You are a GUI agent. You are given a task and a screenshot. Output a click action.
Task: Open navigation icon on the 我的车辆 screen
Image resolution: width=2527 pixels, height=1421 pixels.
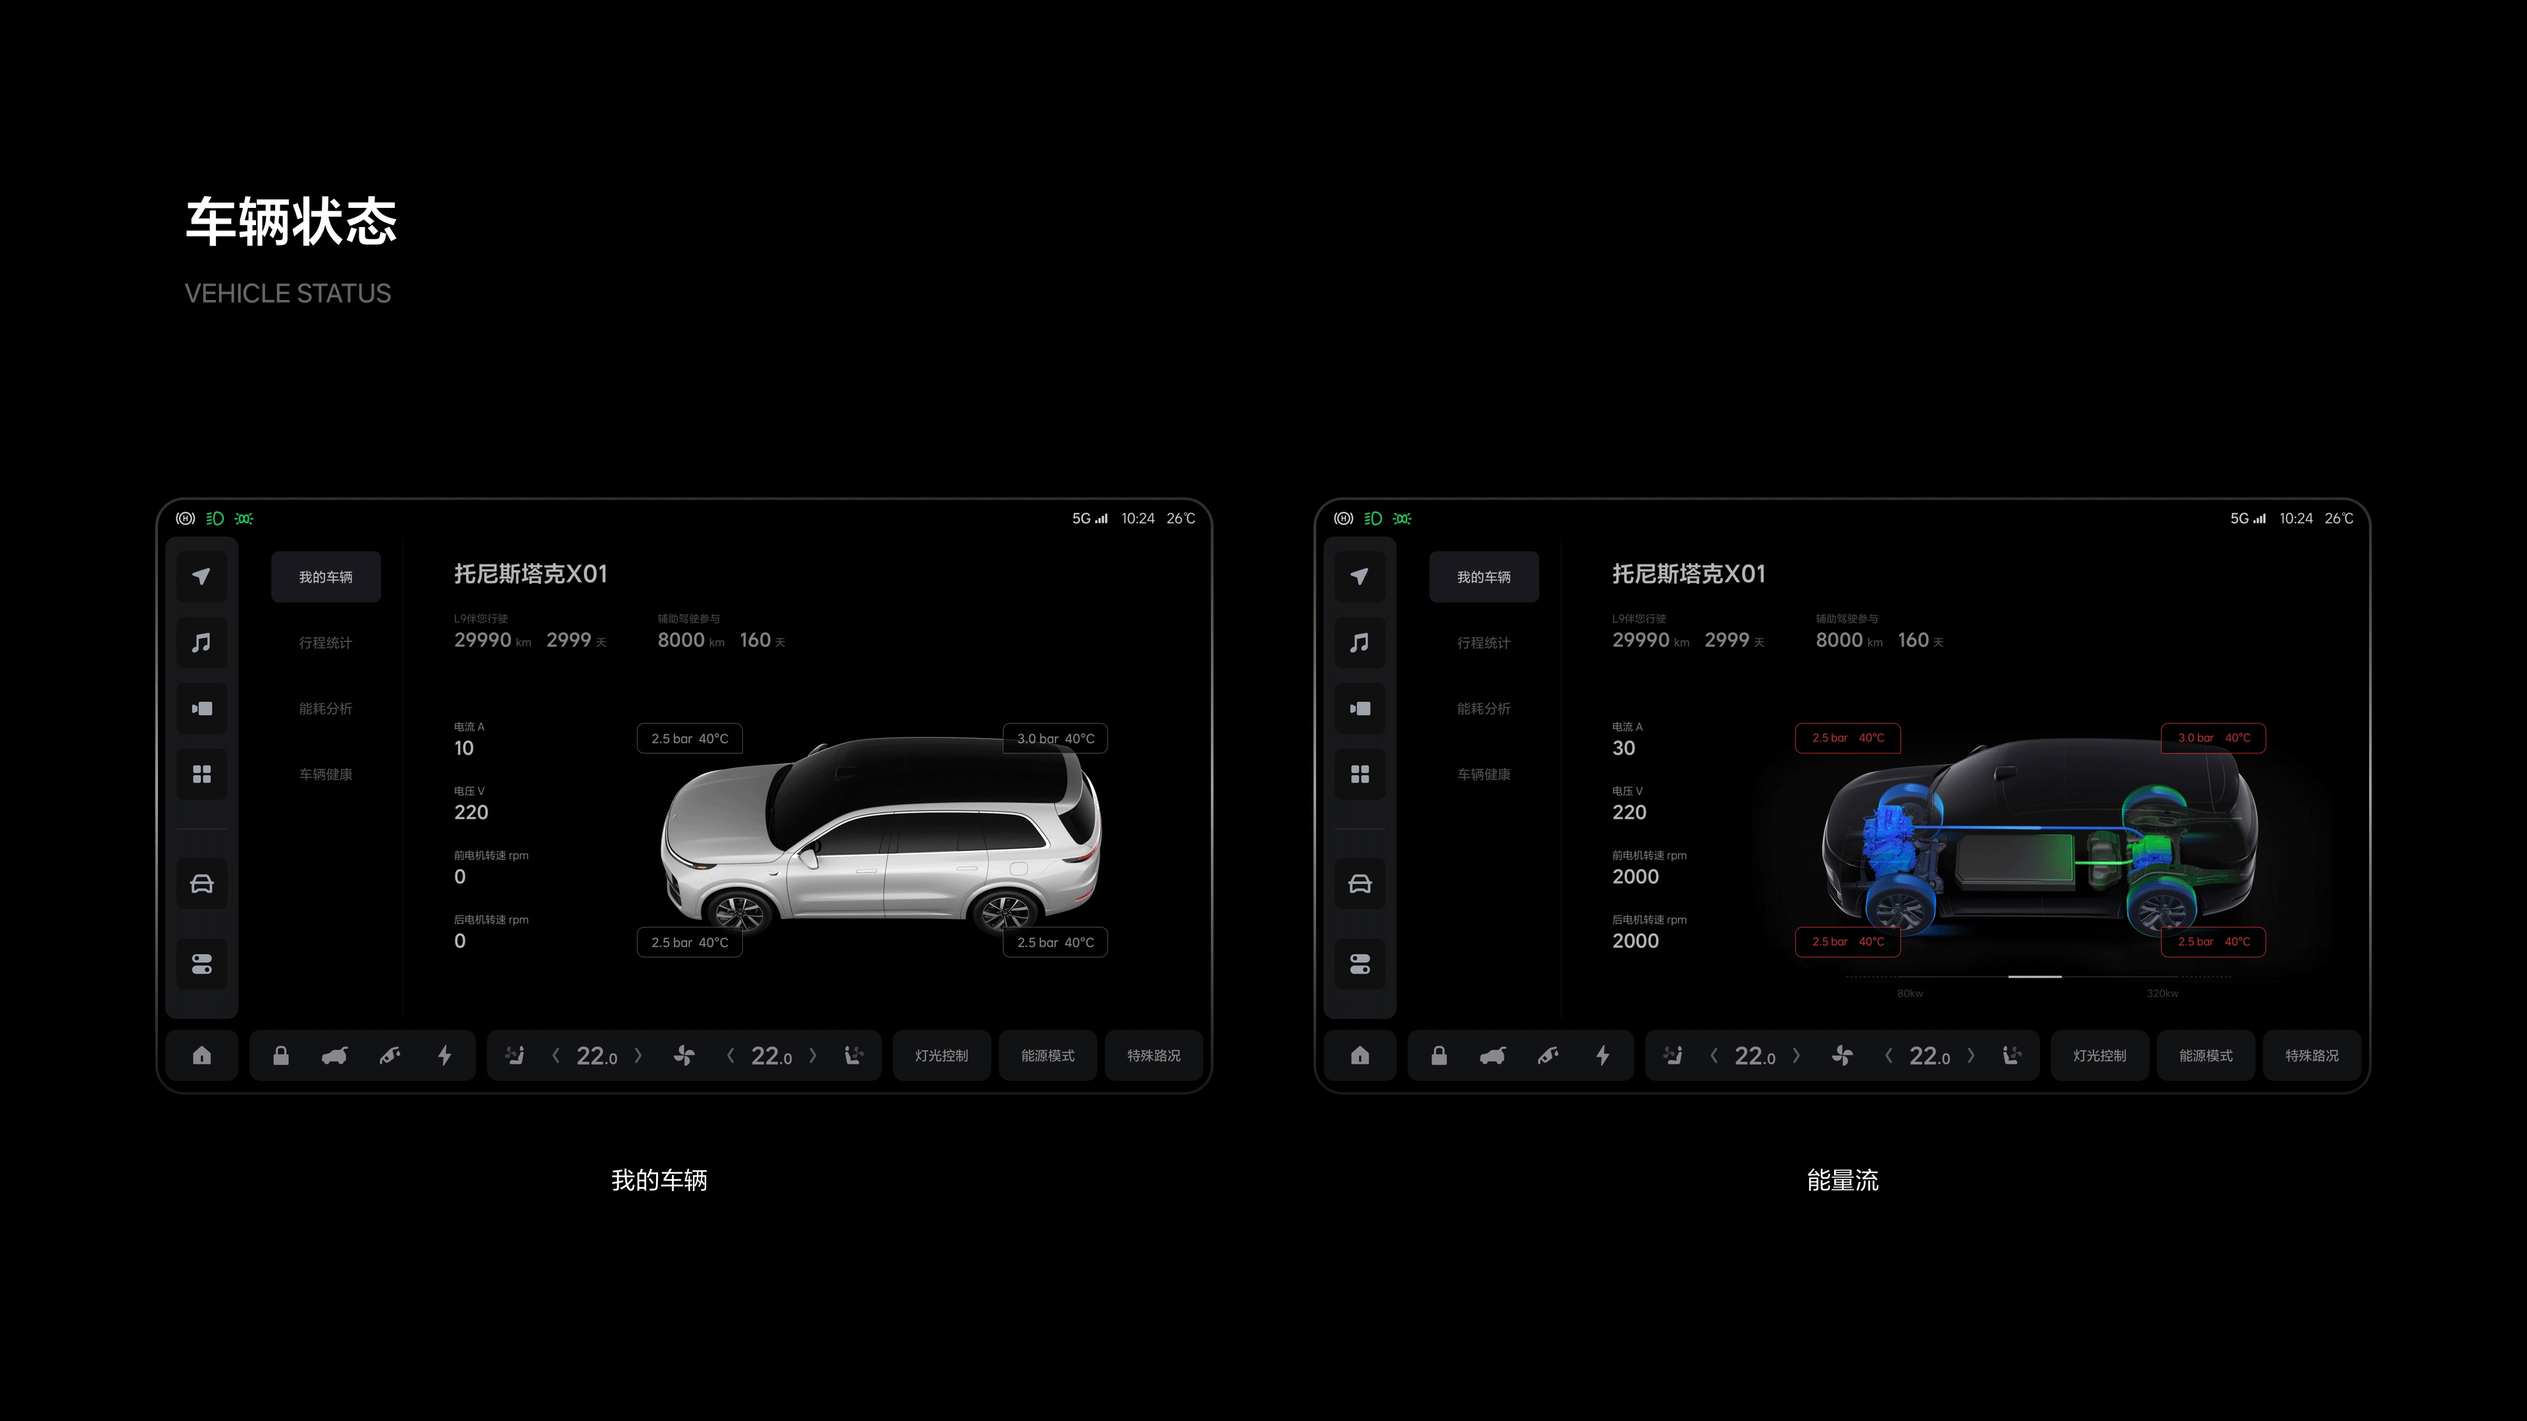pos(201,577)
